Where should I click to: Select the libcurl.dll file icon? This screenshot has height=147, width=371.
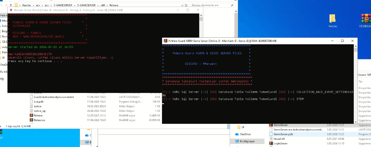271,139
